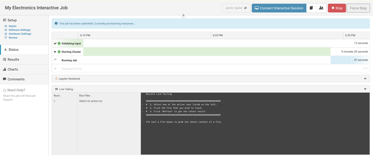The width and height of the screenshot is (373, 156).
Task: Open the share job users icon
Action: coord(321,8)
